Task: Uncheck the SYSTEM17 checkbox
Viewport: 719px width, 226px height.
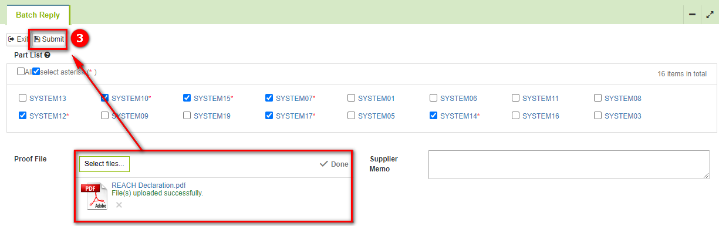Action: 269,116
